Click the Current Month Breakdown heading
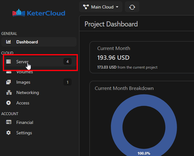Screen dimensions: 194x156 124,88
